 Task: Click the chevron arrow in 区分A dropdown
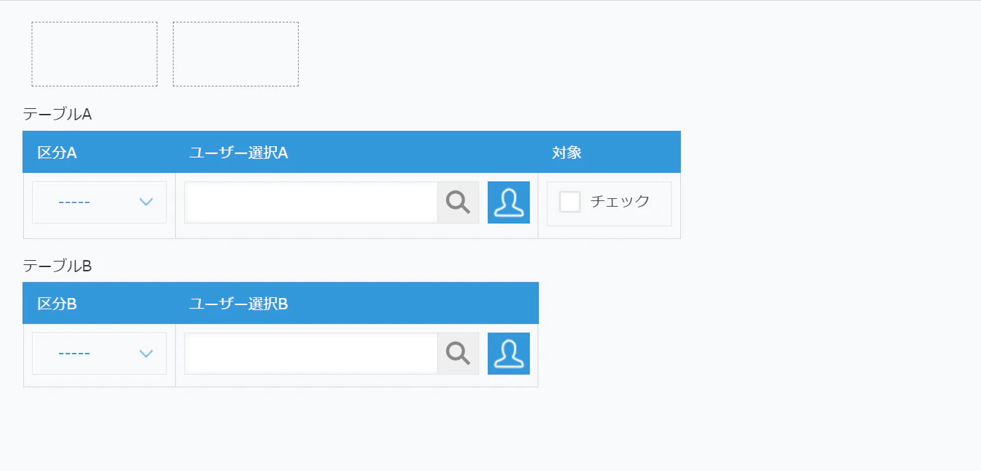pos(146,202)
